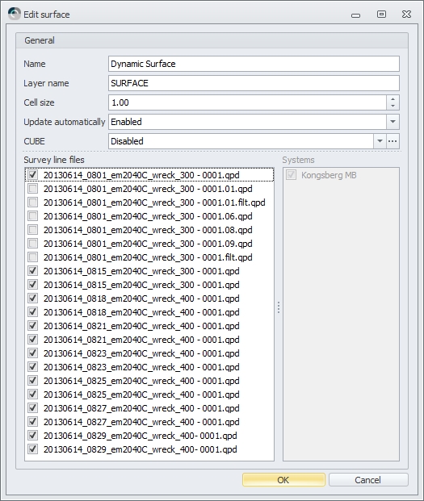The width and height of the screenshot is (424, 501).
Task: Decrease Cell size with down arrow
Action: pos(393,106)
